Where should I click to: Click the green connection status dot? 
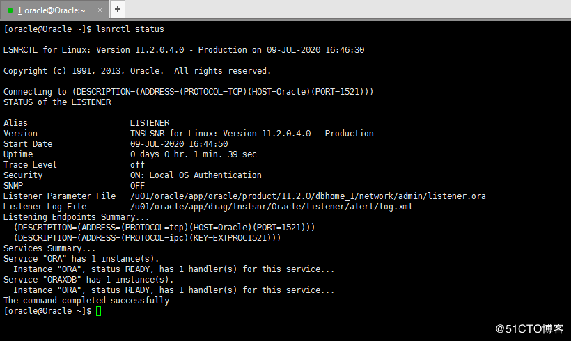[11, 10]
